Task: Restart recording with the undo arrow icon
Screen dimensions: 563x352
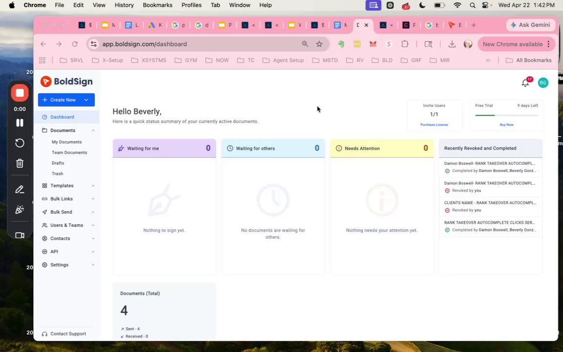Action: pos(20,143)
